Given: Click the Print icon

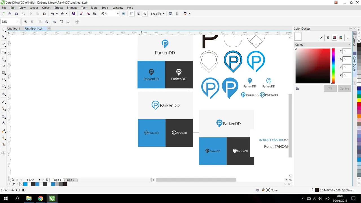Looking at the screenshot, I should 23,14.
